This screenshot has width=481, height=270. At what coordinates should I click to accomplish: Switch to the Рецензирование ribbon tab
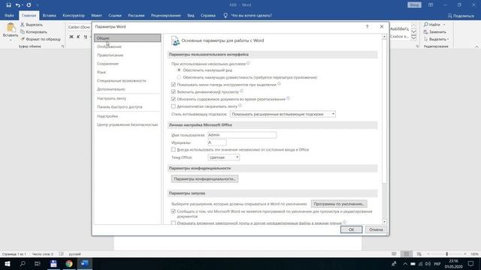[165, 16]
